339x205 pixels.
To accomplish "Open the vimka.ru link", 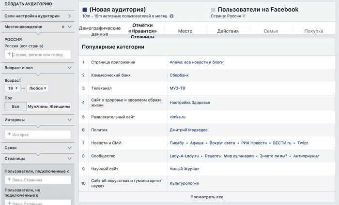I will click(x=178, y=117).
